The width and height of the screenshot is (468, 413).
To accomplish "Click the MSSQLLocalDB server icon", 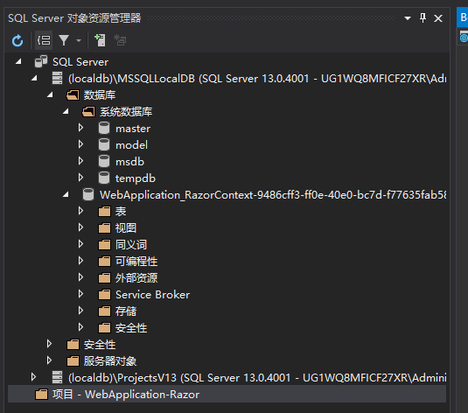I will point(57,78).
